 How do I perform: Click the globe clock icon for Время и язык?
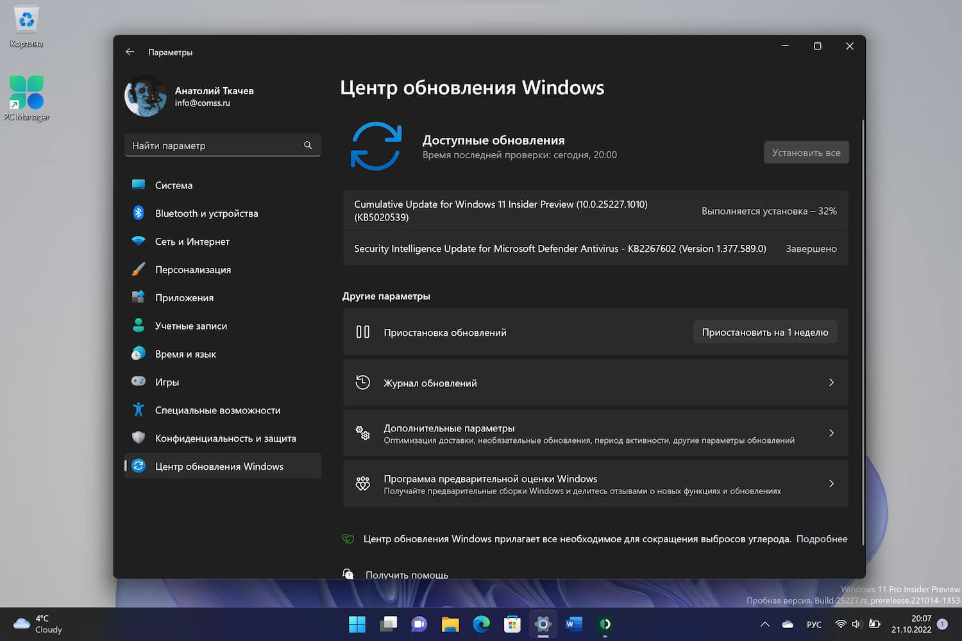pyautogui.click(x=139, y=353)
